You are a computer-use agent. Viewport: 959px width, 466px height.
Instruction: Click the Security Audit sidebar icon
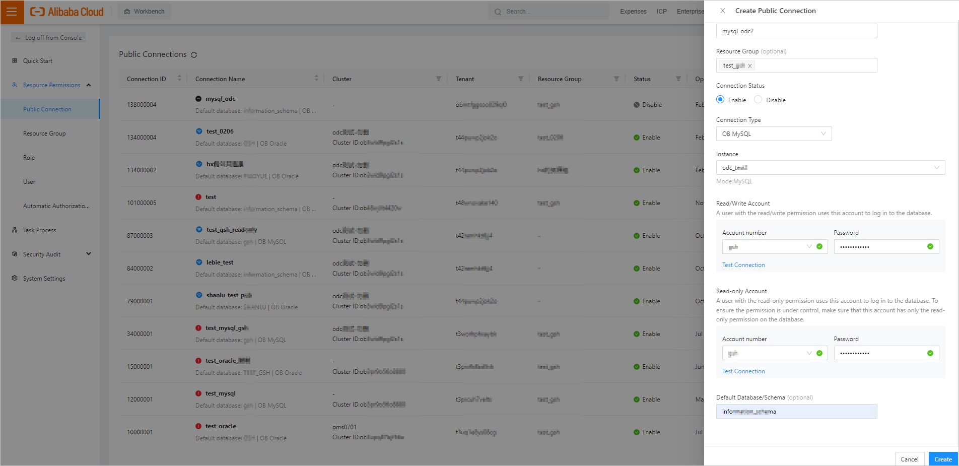(15, 254)
